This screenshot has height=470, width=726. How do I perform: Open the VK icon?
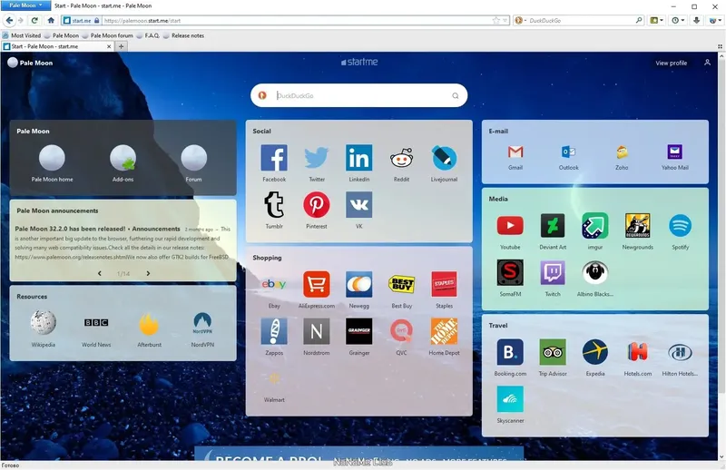pyautogui.click(x=358, y=205)
